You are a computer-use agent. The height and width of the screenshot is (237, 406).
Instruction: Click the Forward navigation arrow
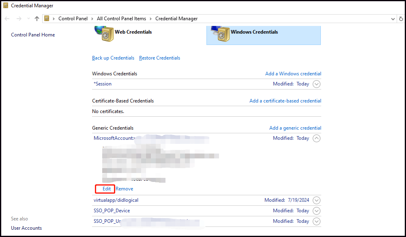point(19,19)
